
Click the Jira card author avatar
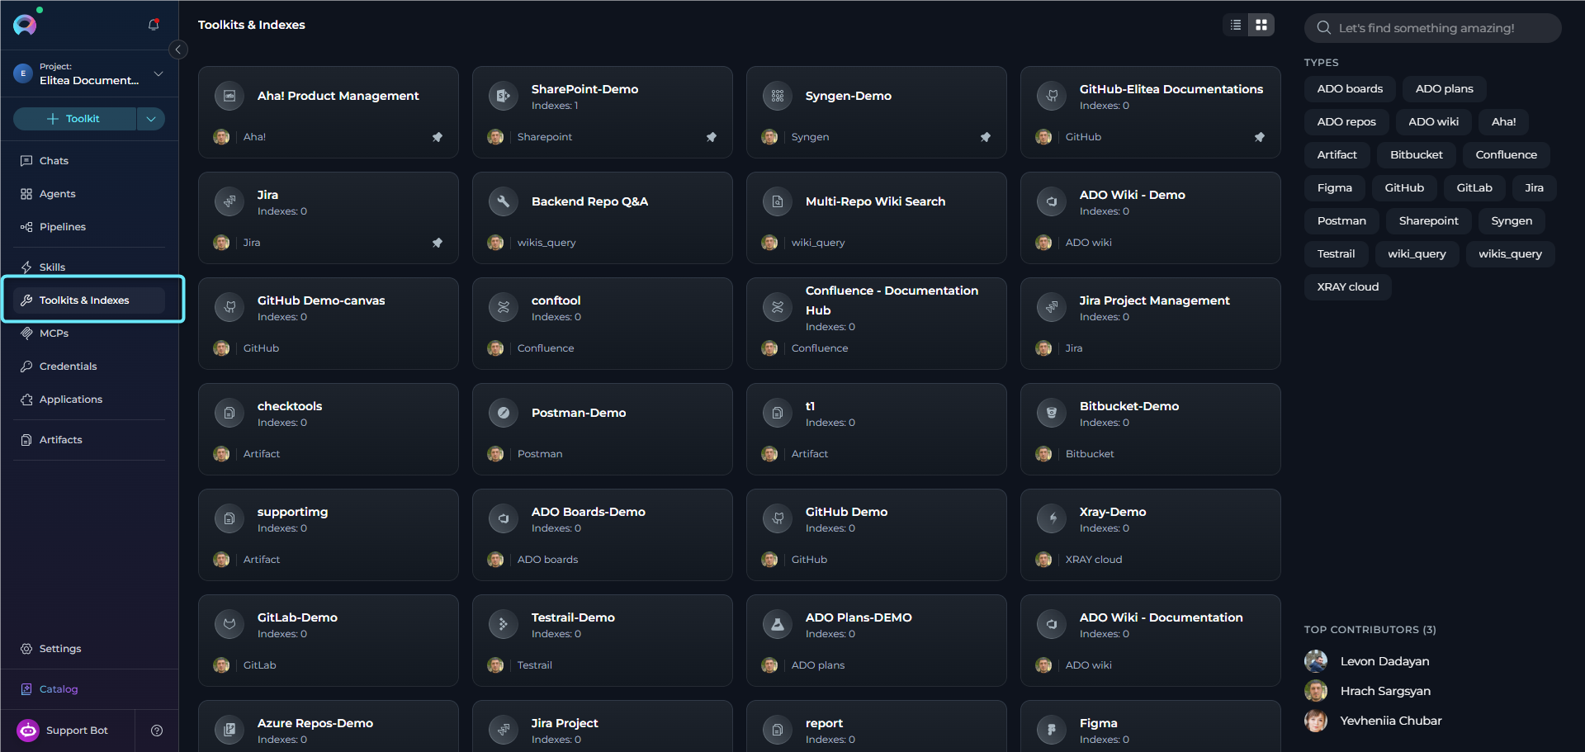[x=221, y=243]
